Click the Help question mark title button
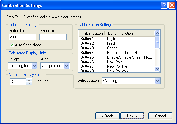 point(164,5)
